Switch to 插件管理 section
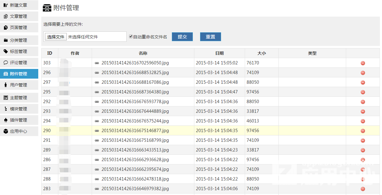 pos(19,120)
